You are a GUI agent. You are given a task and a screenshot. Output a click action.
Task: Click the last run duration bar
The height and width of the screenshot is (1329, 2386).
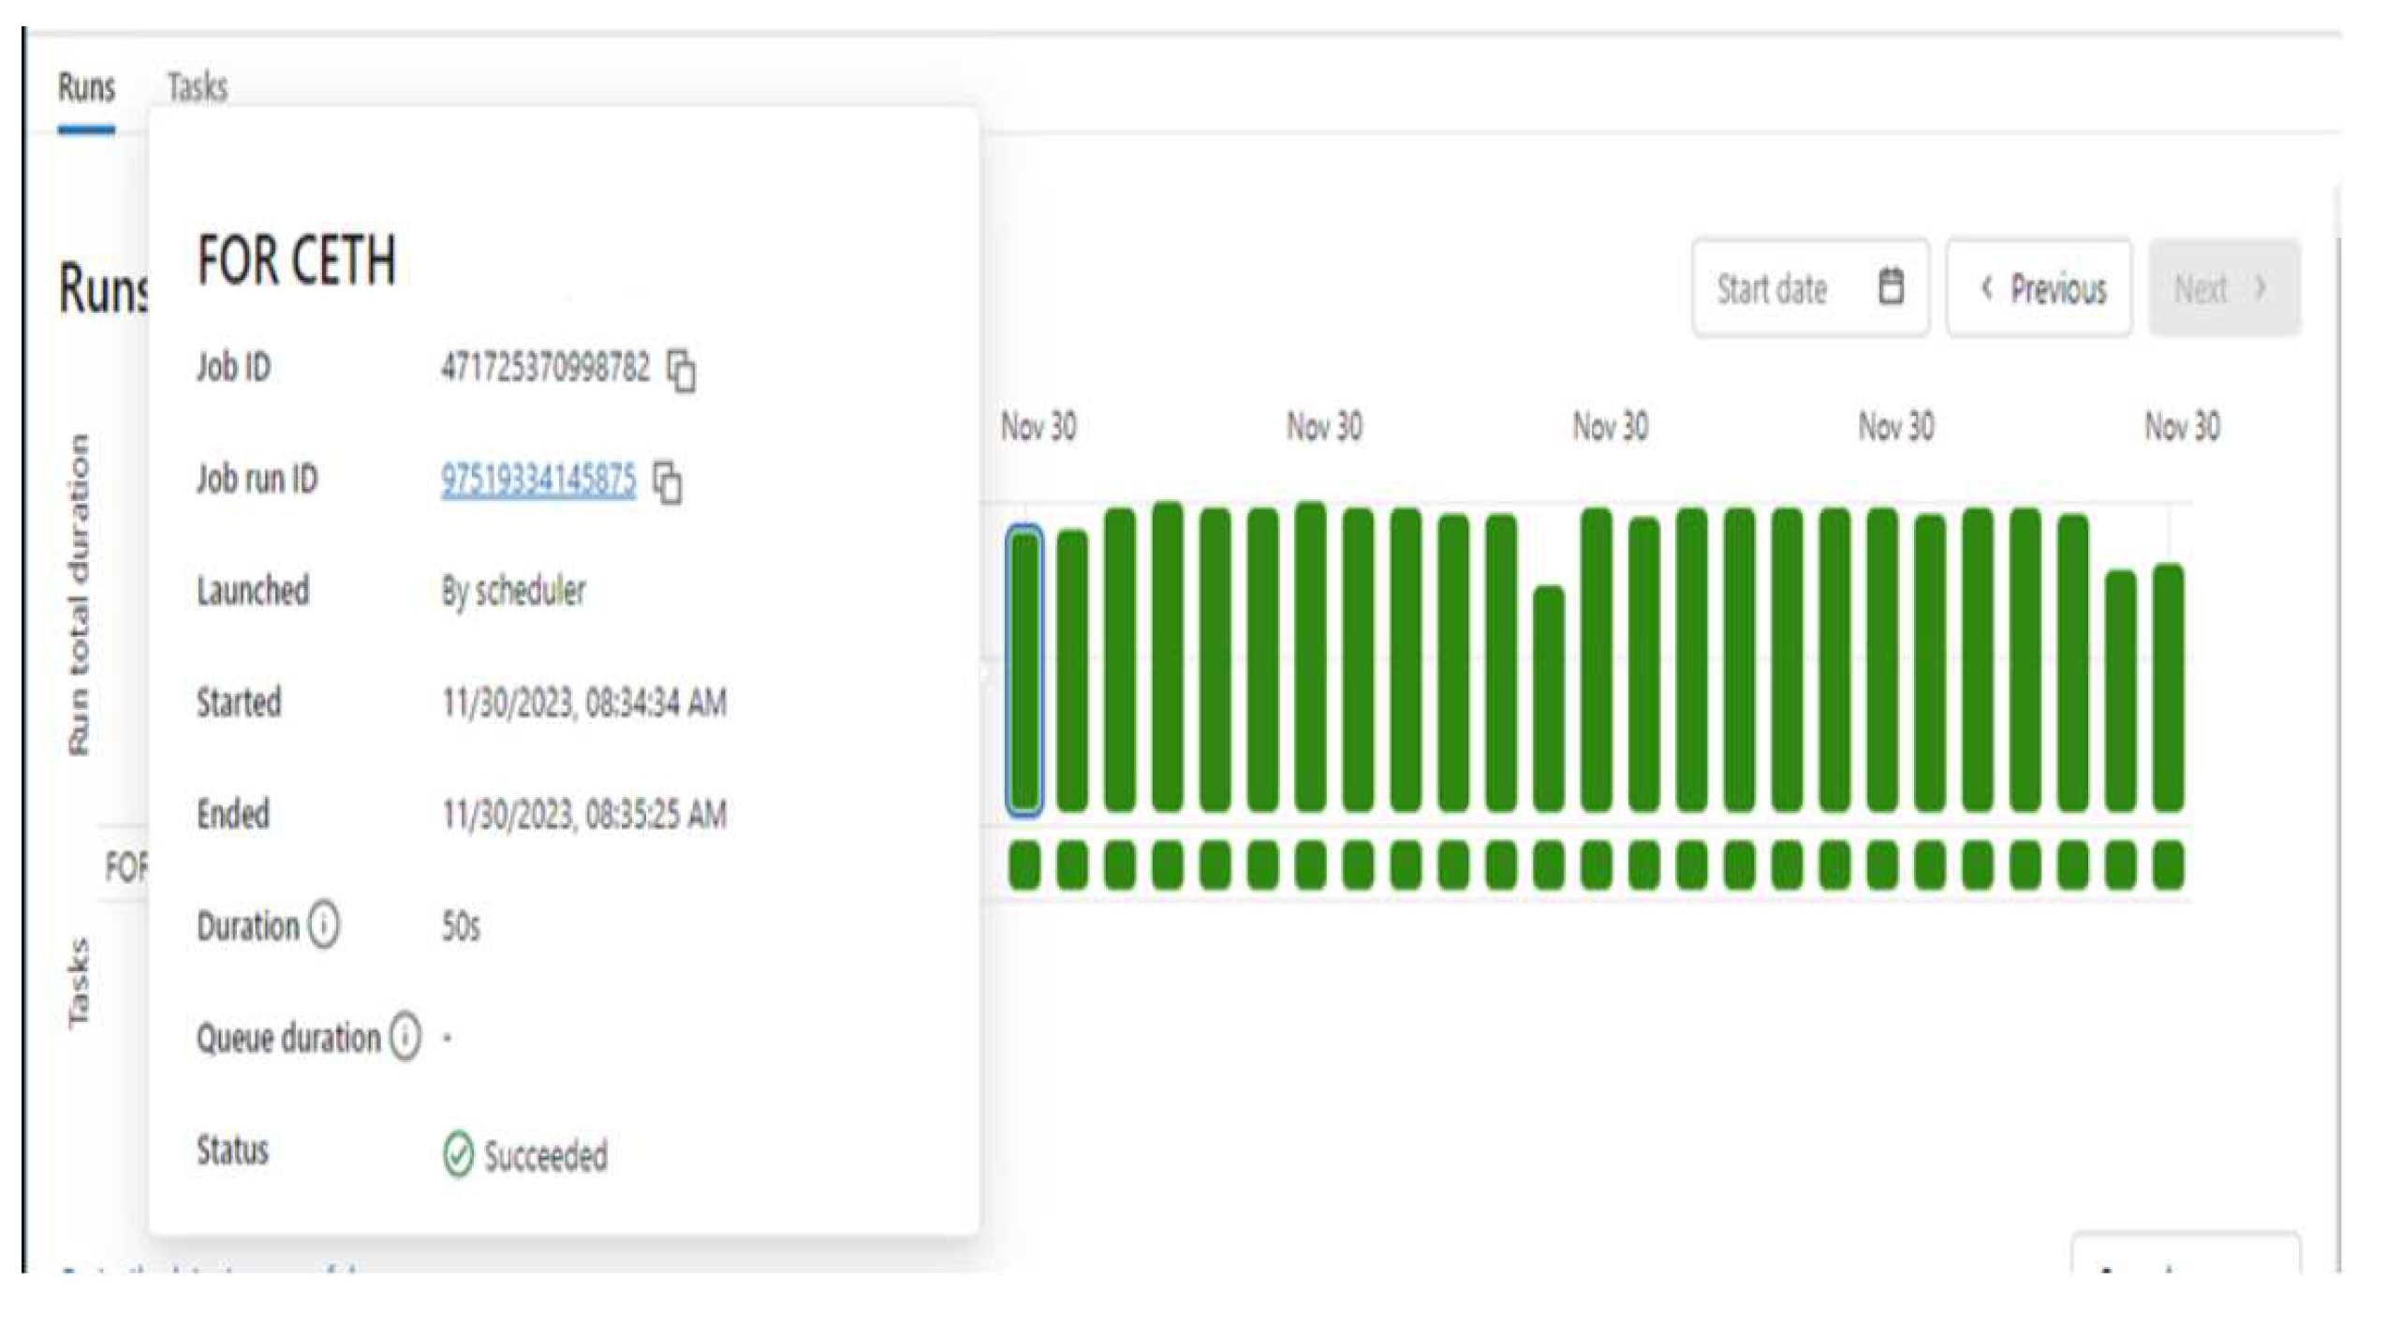point(2169,688)
